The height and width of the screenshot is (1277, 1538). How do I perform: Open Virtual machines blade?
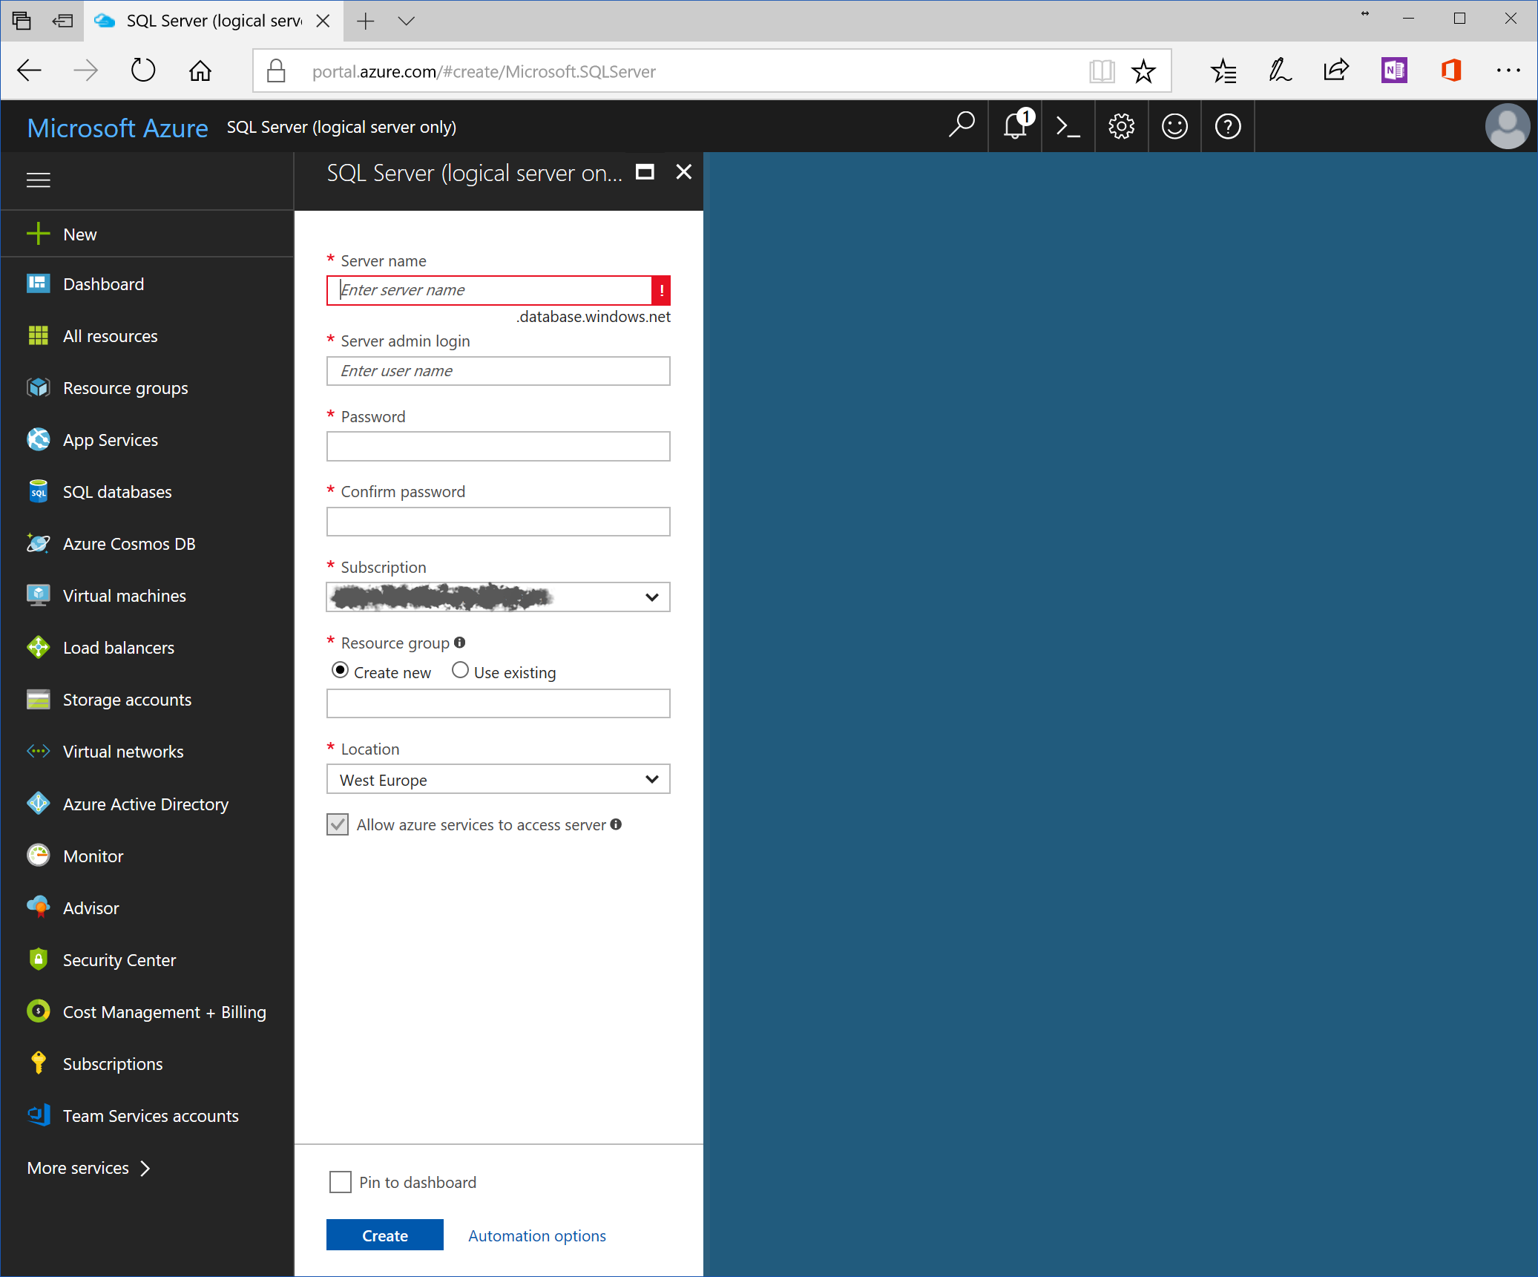click(124, 595)
